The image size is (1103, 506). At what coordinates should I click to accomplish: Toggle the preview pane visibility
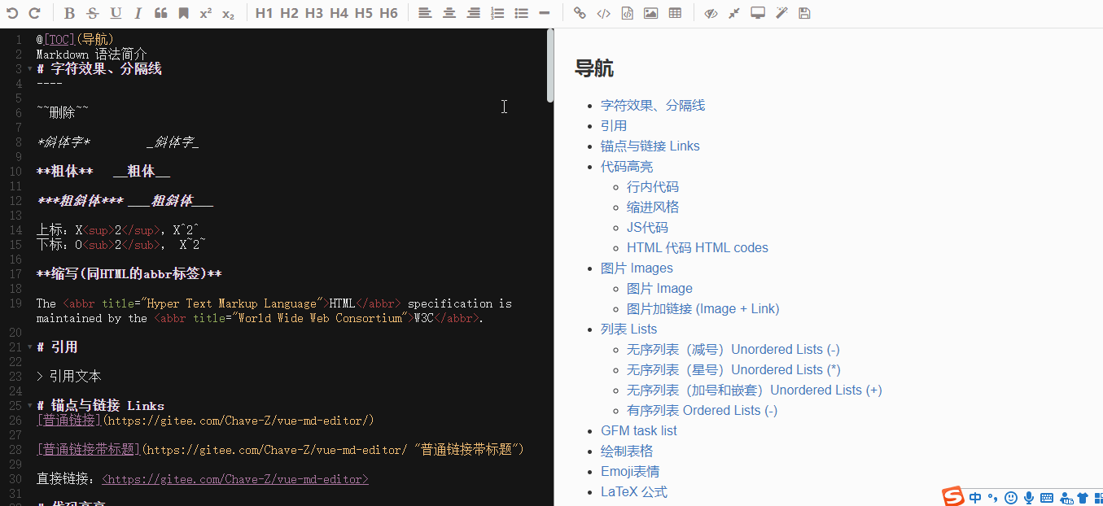[x=710, y=12]
